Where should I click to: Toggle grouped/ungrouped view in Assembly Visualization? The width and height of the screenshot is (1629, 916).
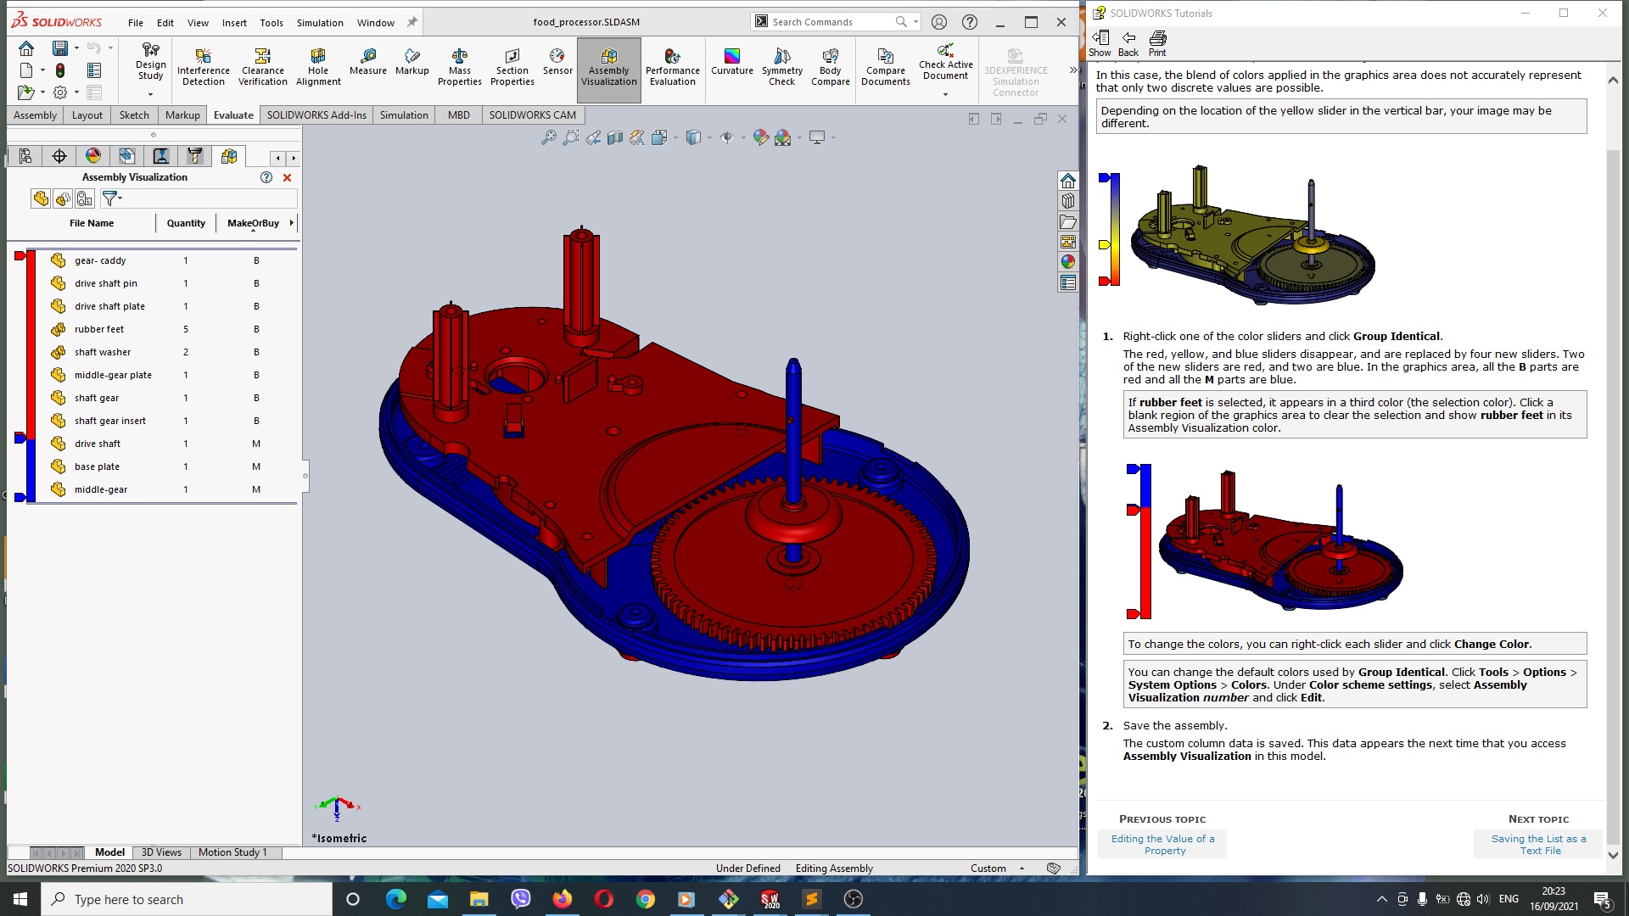pyautogui.click(x=63, y=198)
